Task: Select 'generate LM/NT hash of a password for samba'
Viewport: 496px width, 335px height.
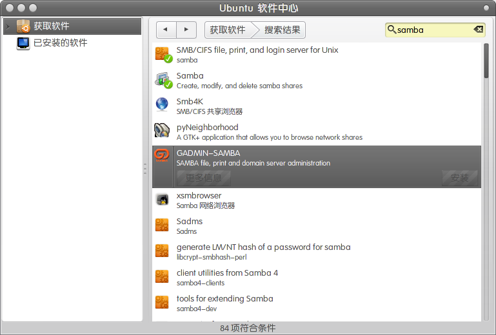Action: tap(264, 247)
